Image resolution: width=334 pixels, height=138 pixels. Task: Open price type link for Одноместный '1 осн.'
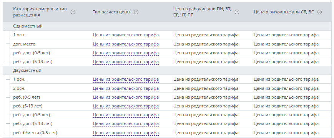126,35
